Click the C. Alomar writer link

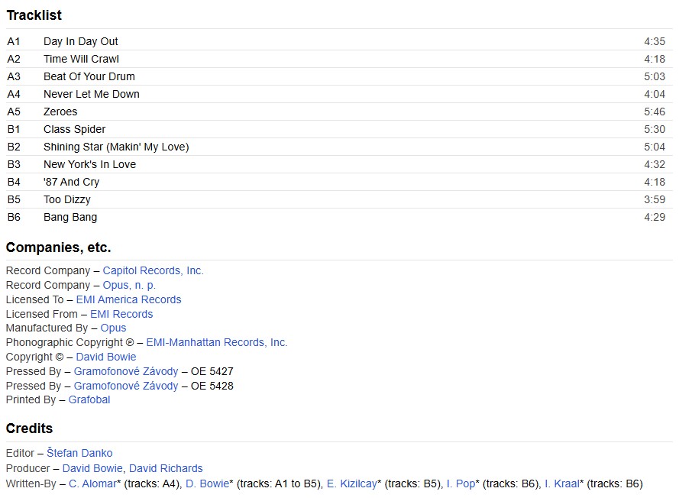[93, 483]
